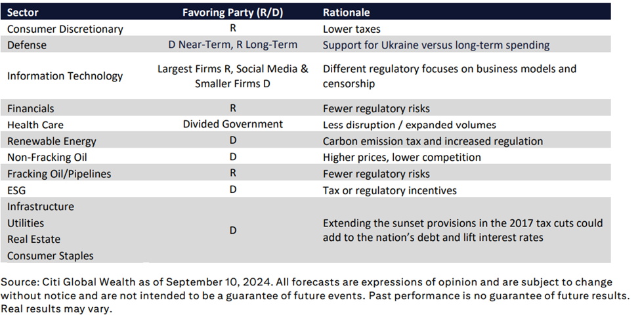
Task: Click the Divided Government cell
Action: pos(232,124)
